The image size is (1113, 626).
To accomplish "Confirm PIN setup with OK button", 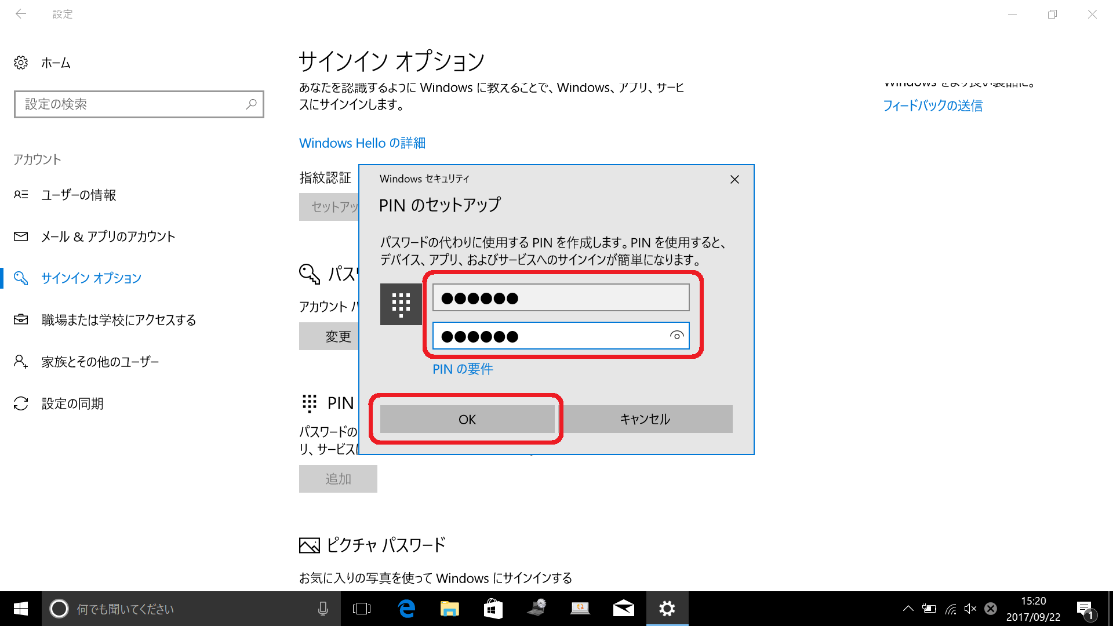I will [x=467, y=419].
